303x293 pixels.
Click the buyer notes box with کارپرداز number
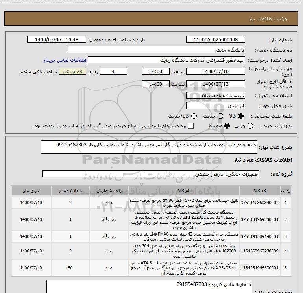(x=149, y=287)
